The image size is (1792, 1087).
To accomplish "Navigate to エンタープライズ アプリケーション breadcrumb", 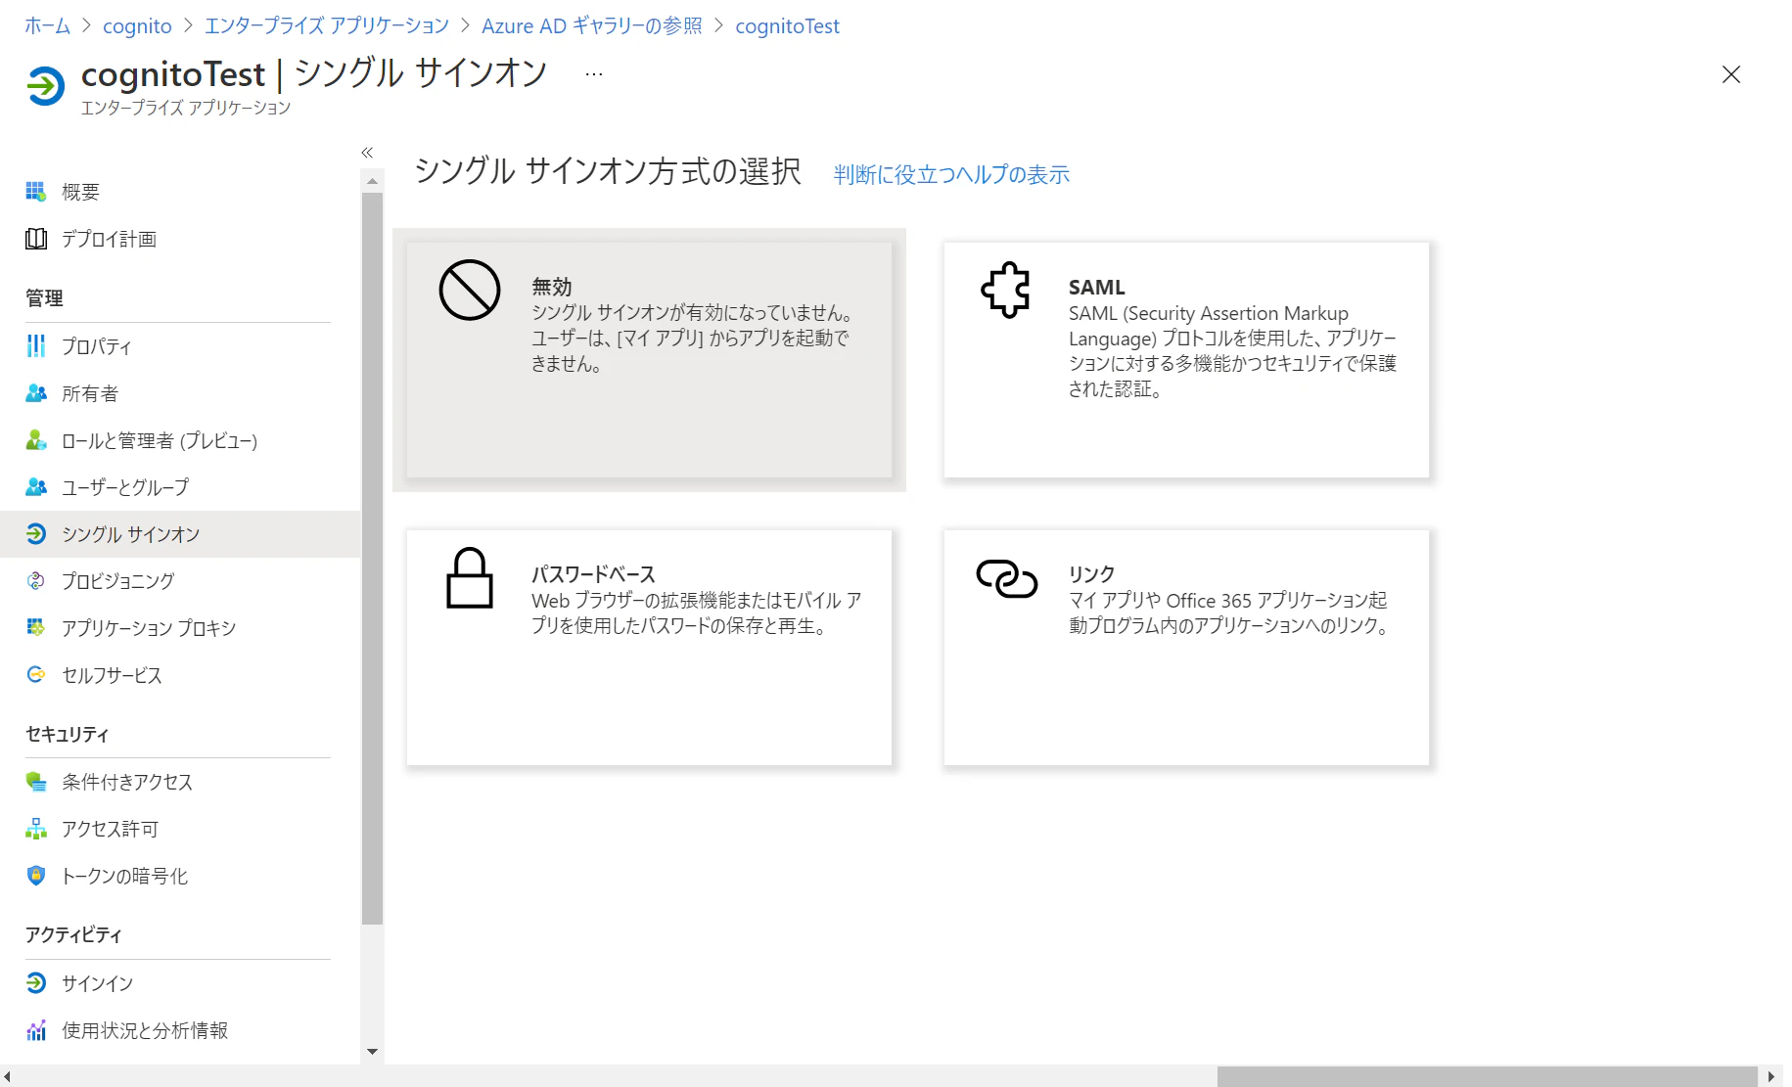I will [x=327, y=25].
